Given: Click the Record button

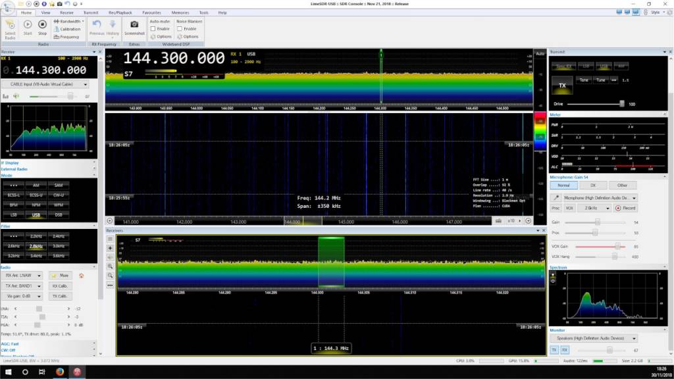Looking at the screenshot, I should pos(625,208).
